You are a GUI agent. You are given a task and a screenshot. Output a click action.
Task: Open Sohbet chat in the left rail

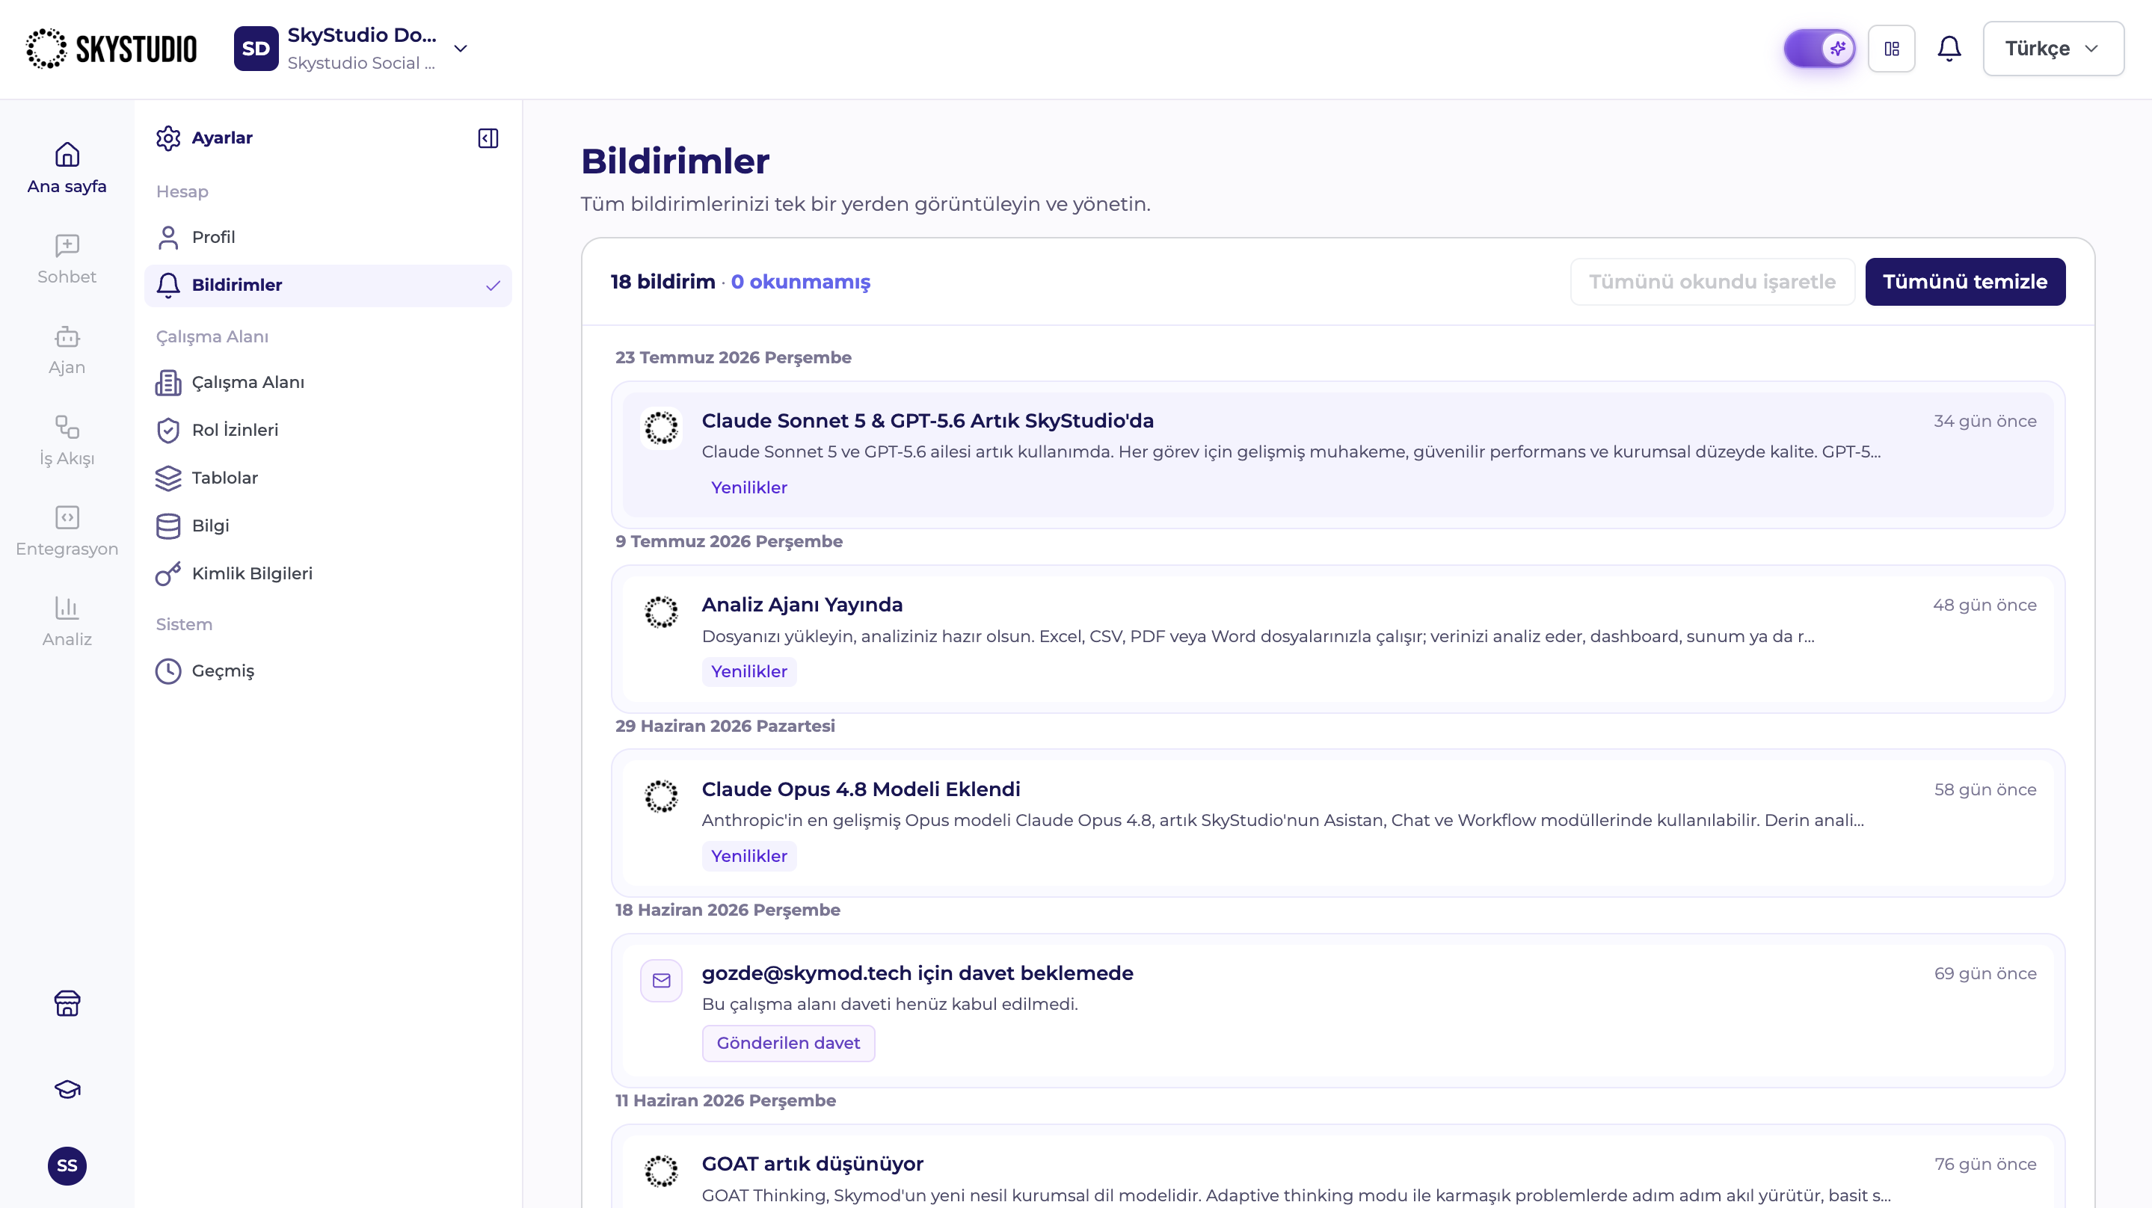pos(67,259)
